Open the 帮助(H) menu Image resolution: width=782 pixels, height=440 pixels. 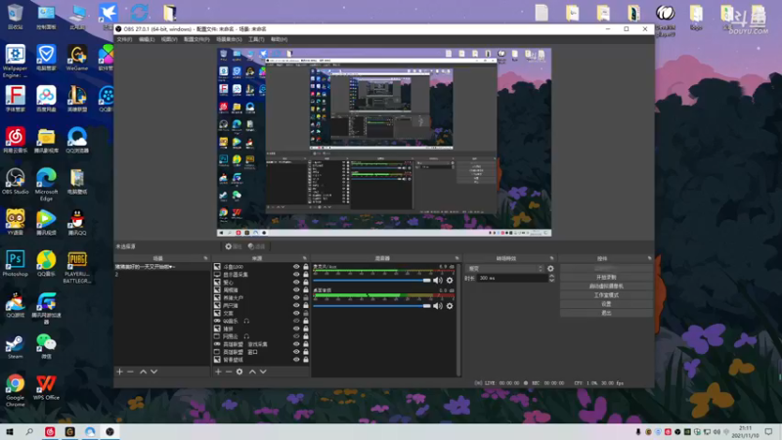point(279,39)
